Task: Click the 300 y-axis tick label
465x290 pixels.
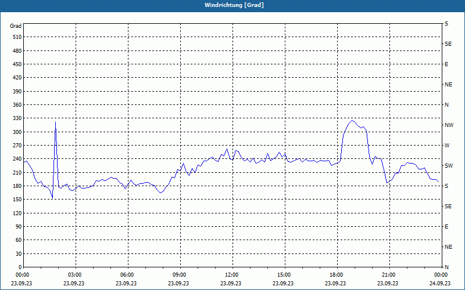Action: (x=17, y=132)
